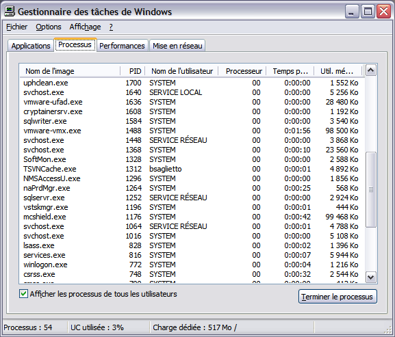Select svchost.exe with PID 1016
Viewport: 395px width, 337px height.
coord(192,236)
